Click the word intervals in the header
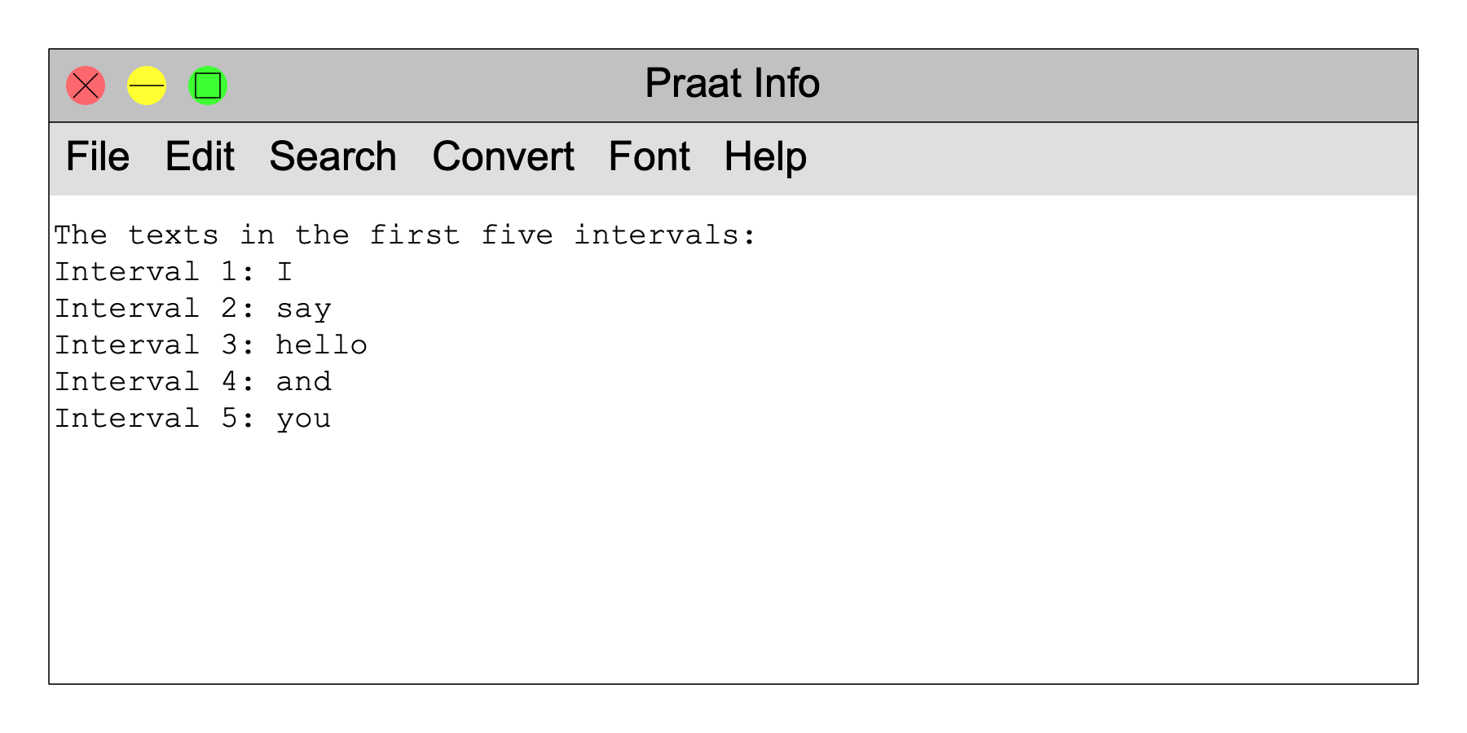This screenshot has height=733, width=1467. tap(665, 235)
